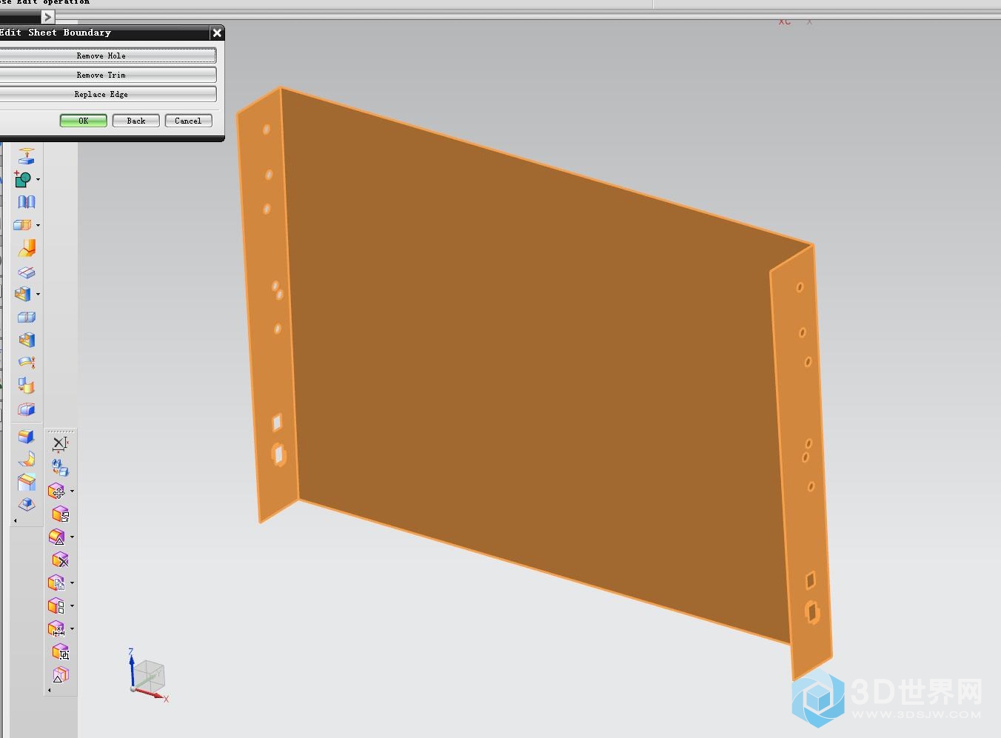Open dropdown beside the split block icon
1001x738 pixels.
click(38, 225)
